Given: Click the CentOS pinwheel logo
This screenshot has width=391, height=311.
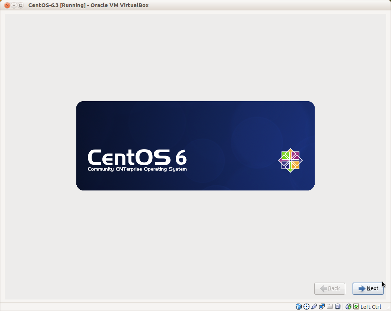Looking at the screenshot, I should pyautogui.click(x=290, y=160).
